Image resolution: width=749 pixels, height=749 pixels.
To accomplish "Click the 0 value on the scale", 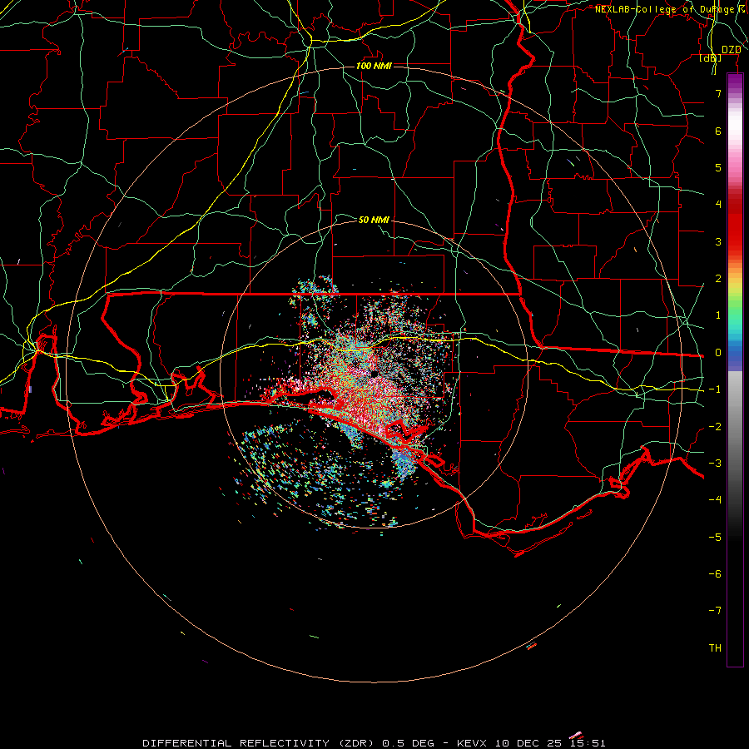I will [718, 353].
